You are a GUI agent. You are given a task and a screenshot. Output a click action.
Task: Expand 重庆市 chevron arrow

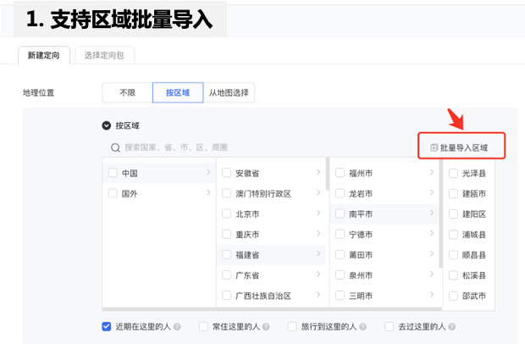tap(318, 234)
